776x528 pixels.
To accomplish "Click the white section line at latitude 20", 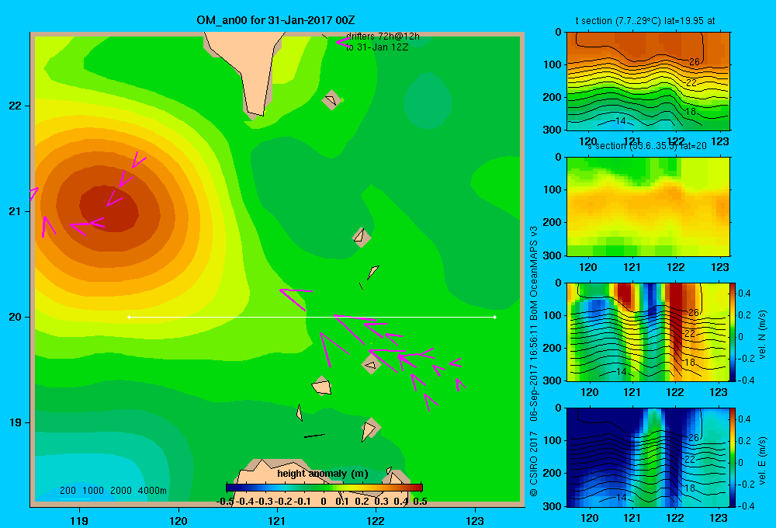I will [x=312, y=317].
